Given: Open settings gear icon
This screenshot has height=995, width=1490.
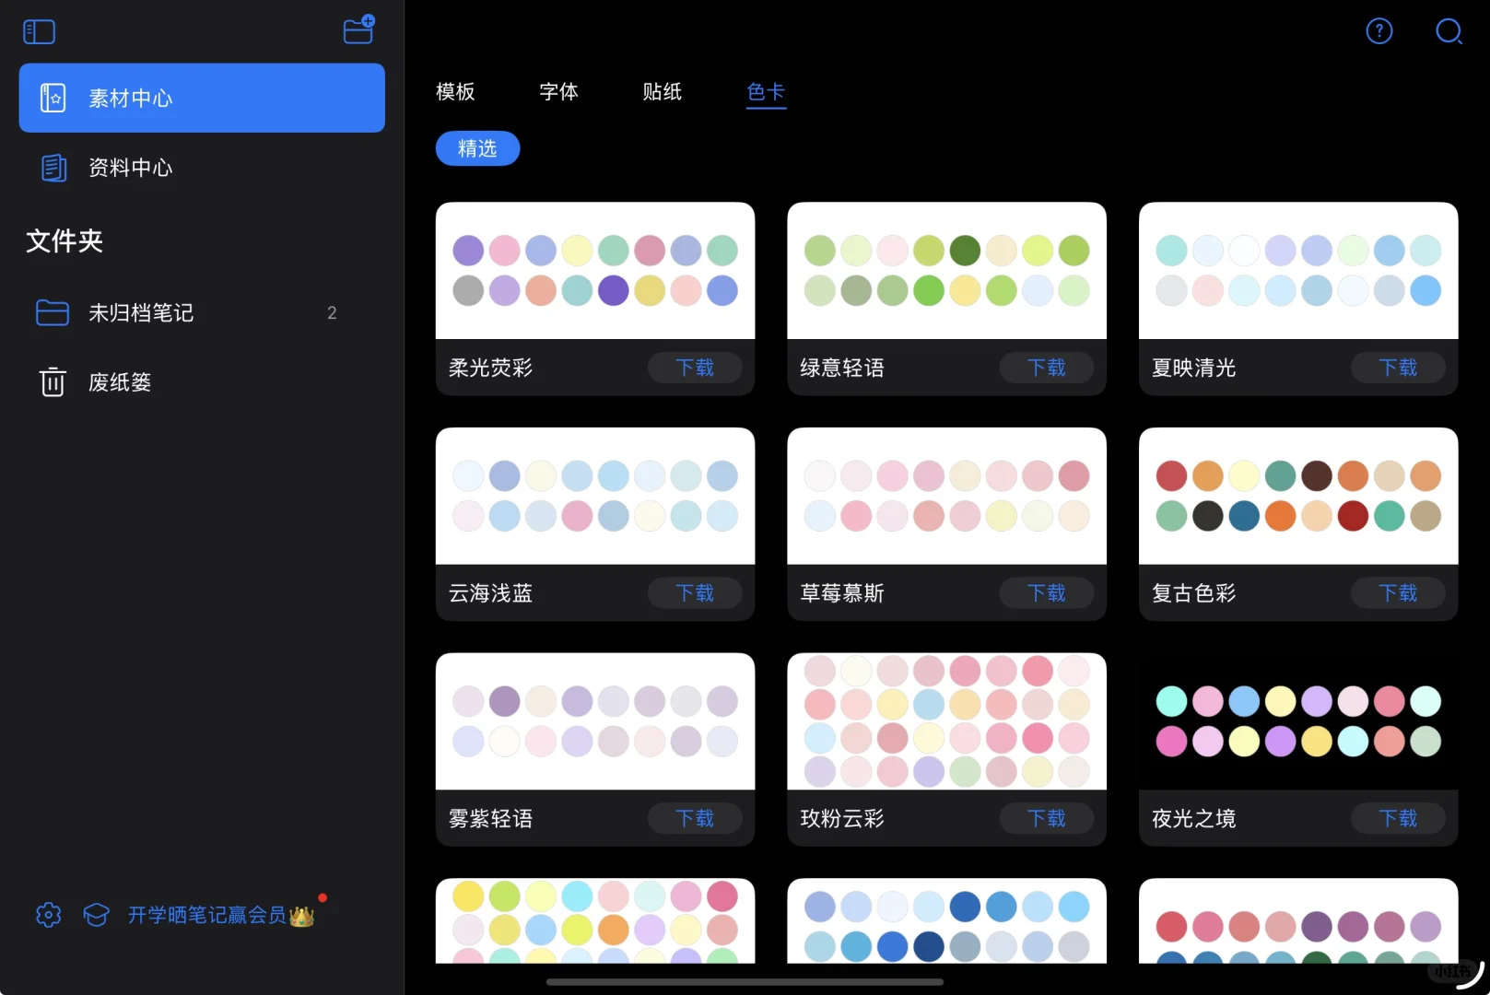Looking at the screenshot, I should pos(48,915).
